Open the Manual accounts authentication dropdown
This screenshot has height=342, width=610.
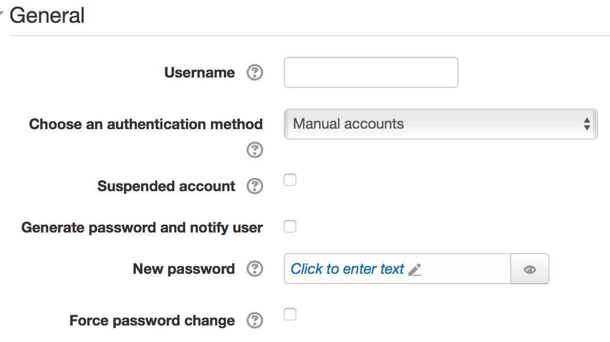(x=441, y=124)
